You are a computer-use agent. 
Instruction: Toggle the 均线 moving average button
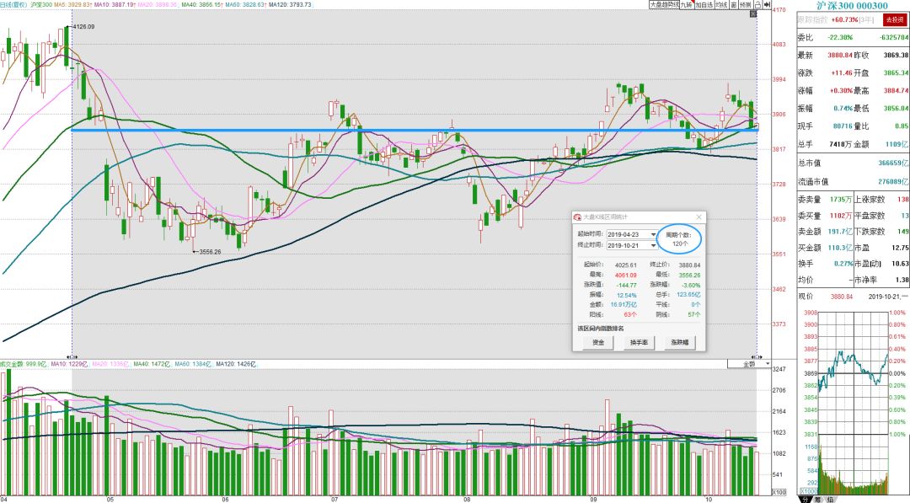click(x=721, y=5)
